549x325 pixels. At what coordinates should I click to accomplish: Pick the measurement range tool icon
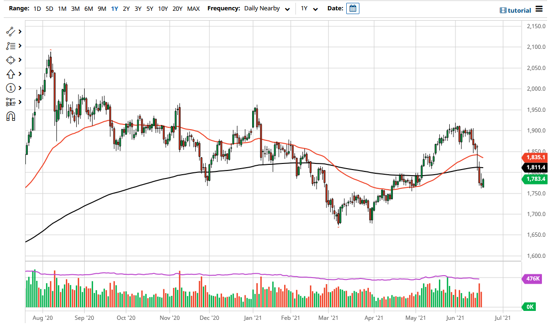10,102
